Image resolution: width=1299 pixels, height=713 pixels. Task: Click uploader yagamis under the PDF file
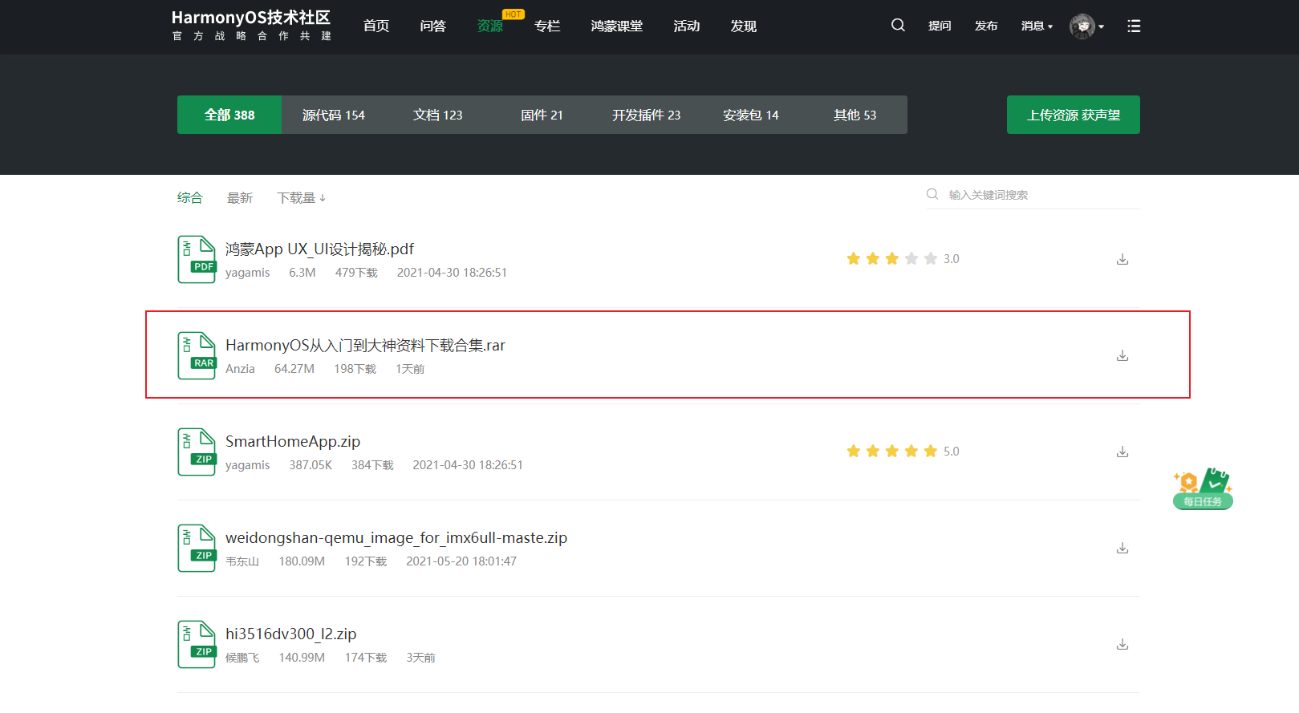click(x=248, y=273)
